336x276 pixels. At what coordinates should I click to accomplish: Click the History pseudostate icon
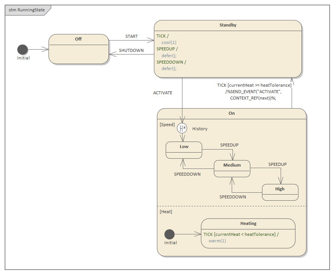click(x=182, y=128)
